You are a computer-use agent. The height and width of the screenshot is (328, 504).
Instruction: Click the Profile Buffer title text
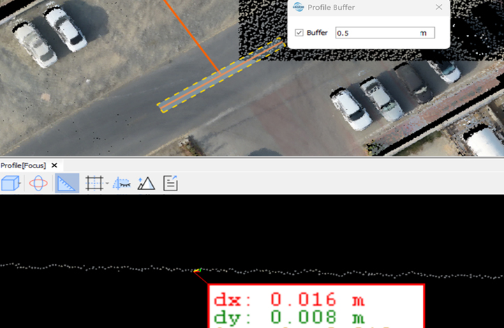pyautogui.click(x=331, y=8)
